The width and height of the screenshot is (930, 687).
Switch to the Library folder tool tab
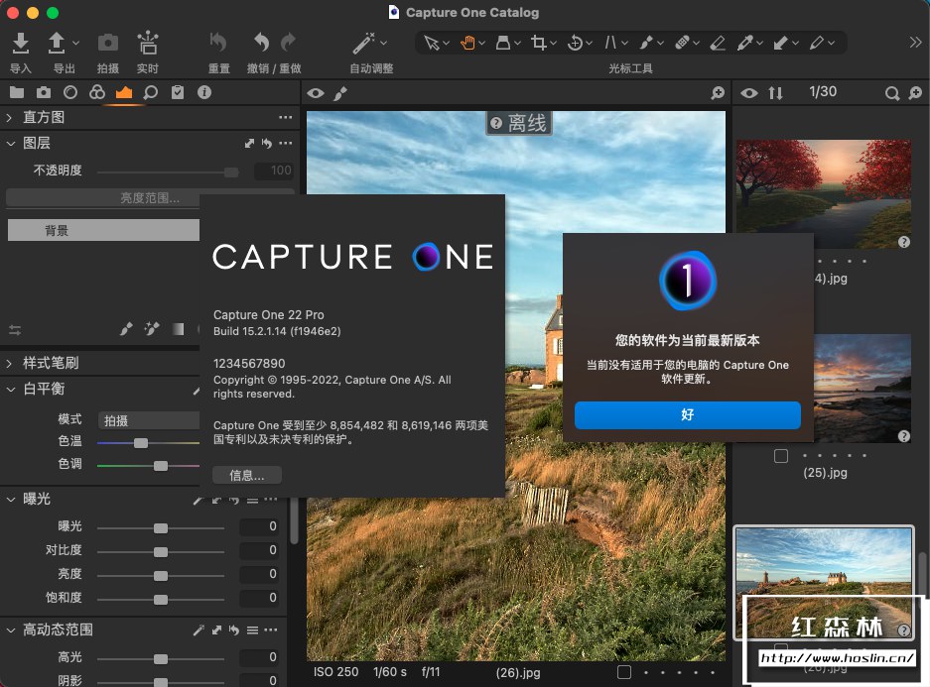pos(17,93)
